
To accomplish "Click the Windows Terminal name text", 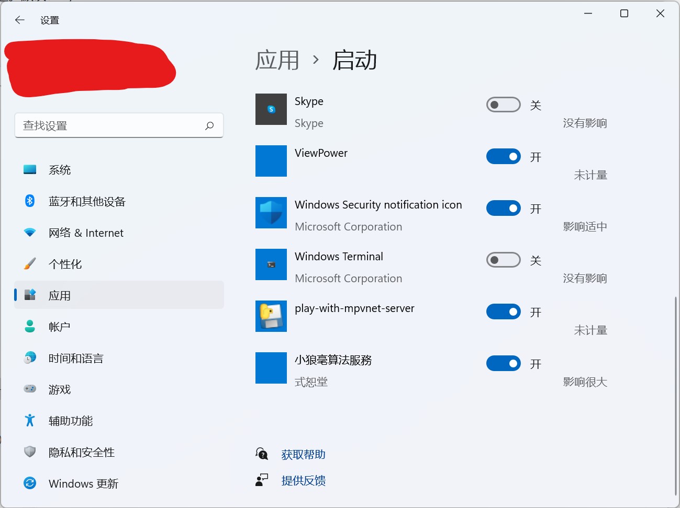I will click(x=339, y=257).
